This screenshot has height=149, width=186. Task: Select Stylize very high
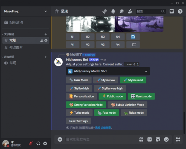(x=110, y=88)
